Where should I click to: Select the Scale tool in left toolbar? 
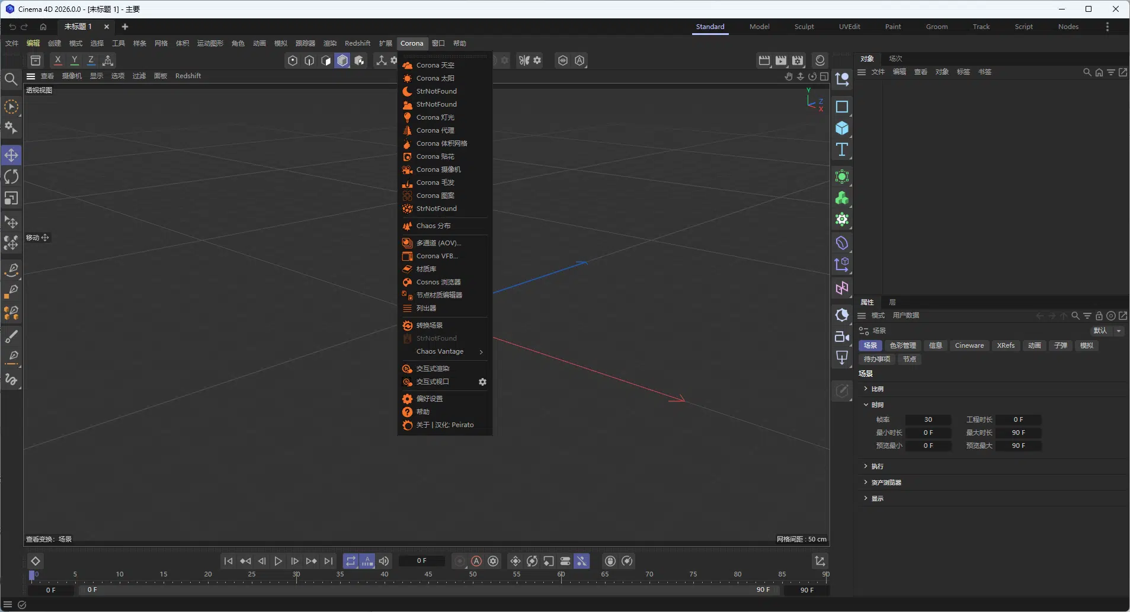click(11, 198)
